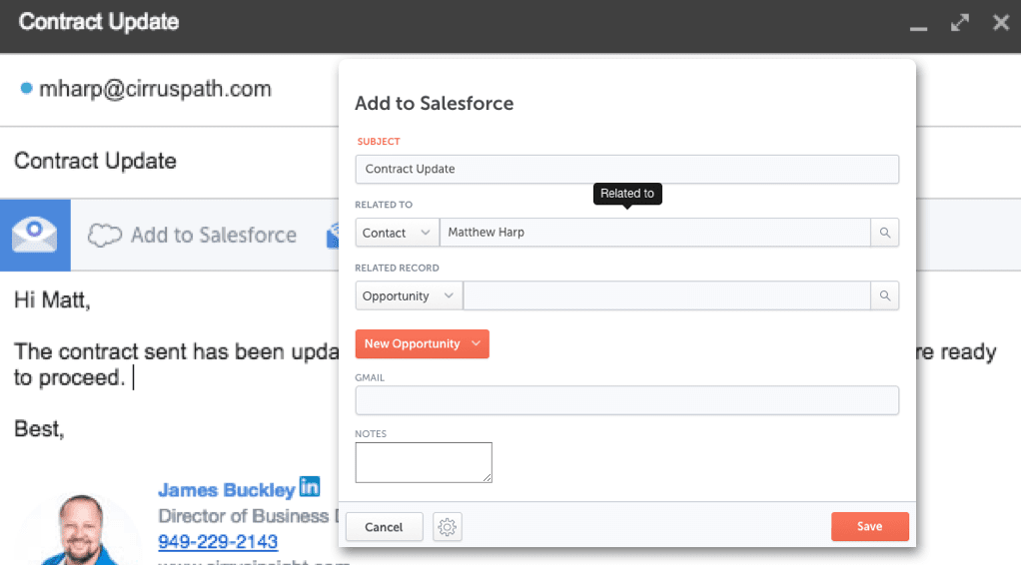Image resolution: width=1021 pixels, height=565 pixels.
Task: Click the Save button
Action: [x=869, y=527]
